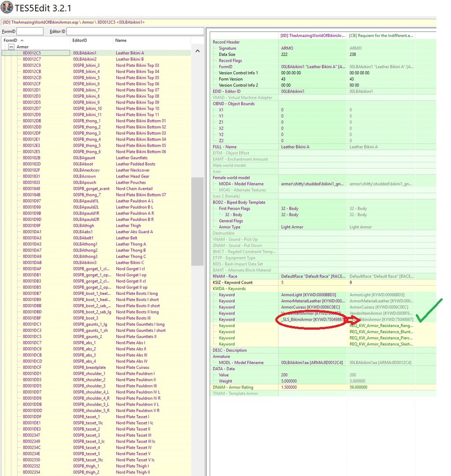Select the Record Header row

pos(323,42)
